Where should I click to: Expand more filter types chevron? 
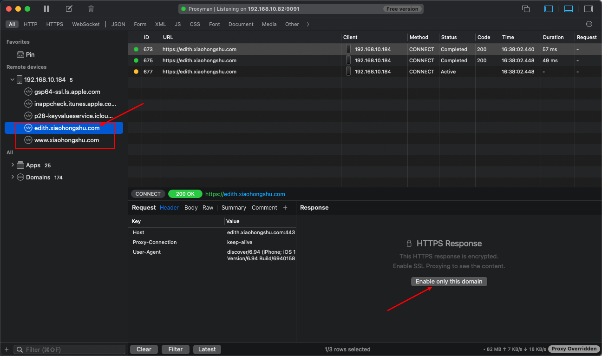pyautogui.click(x=308, y=24)
